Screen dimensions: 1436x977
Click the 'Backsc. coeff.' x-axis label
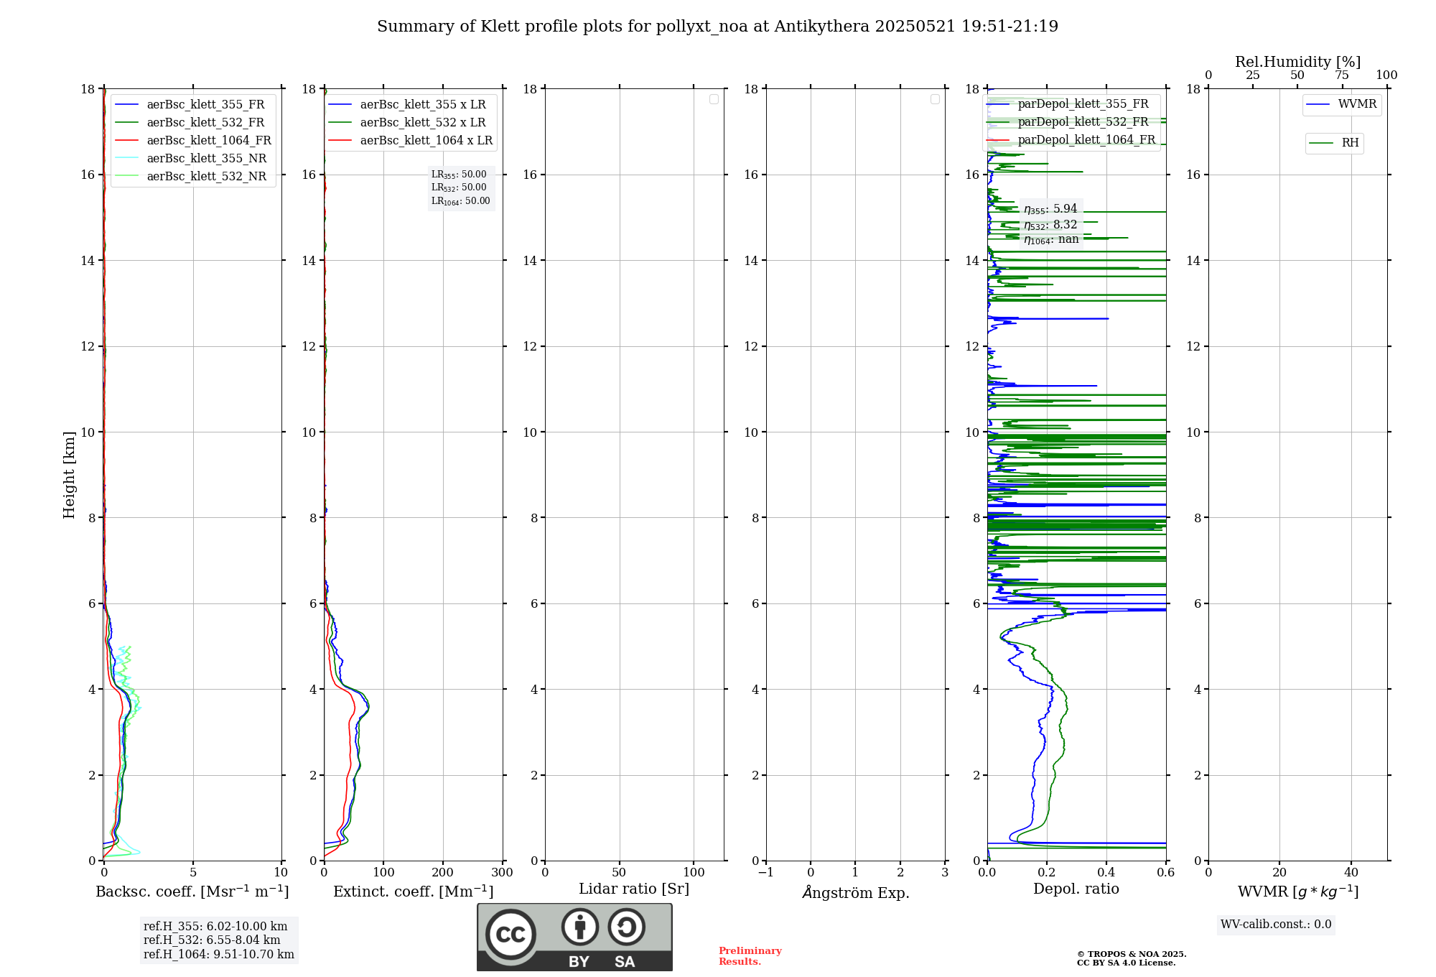[192, 892]
